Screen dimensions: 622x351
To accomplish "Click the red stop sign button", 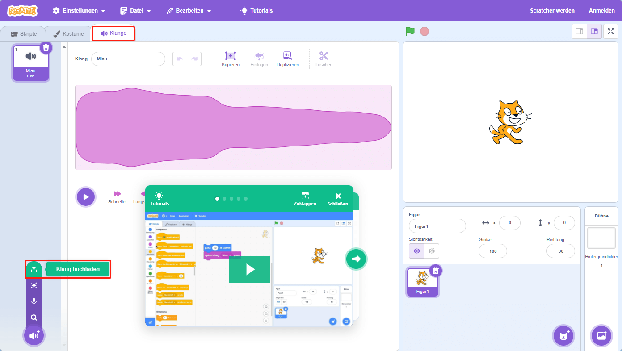I will click(x=424, y=31).
